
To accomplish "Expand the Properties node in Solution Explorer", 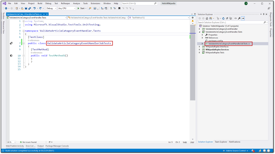I will [202, 35].
